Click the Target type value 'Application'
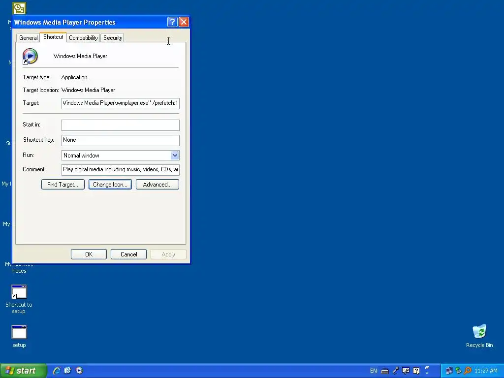Image resolution: width=504 pixels, height=378 pixels. coord(74,77)
